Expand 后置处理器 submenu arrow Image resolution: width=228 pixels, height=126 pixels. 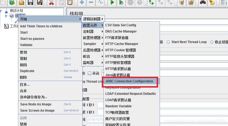pyautogui.click(x=102, y=50)
